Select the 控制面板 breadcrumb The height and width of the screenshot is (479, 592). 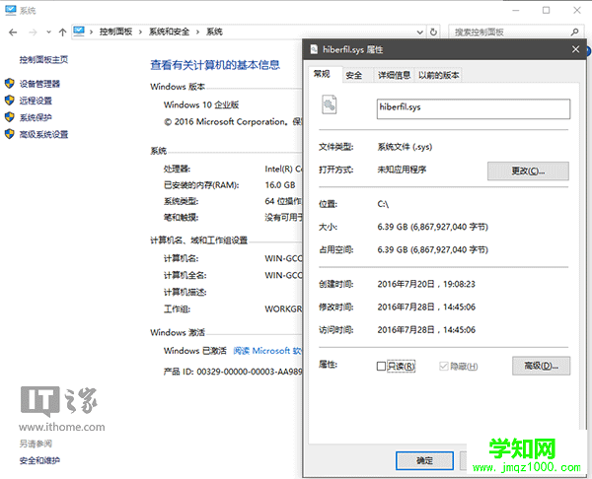(115, 32)
